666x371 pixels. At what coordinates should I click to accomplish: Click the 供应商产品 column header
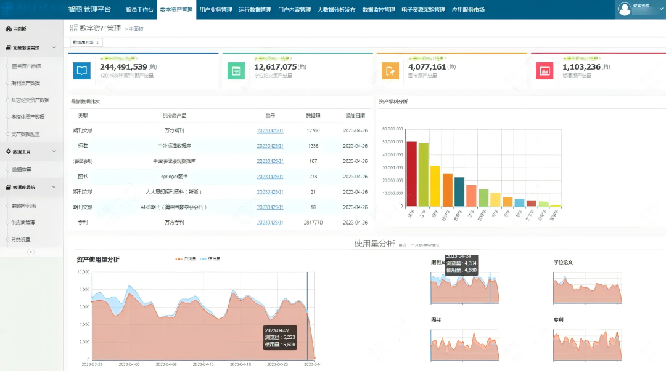pos(174,115)
